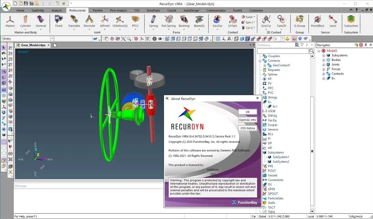
Task: Select the PTCV joint tool
Action: [x=135, y=21]
